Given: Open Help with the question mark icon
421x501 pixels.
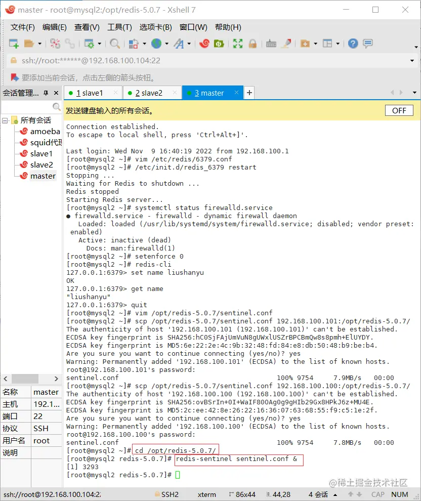Looking at the screenshot, I should [353, 44].
